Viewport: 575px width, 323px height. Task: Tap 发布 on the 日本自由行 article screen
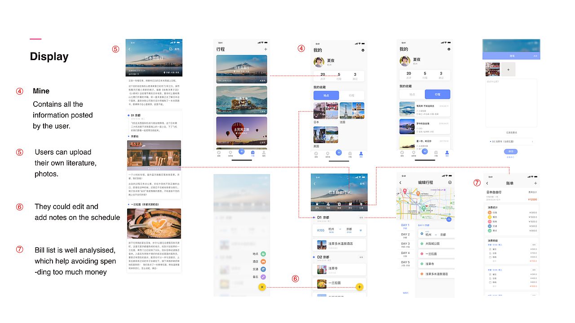pos(177,49)
